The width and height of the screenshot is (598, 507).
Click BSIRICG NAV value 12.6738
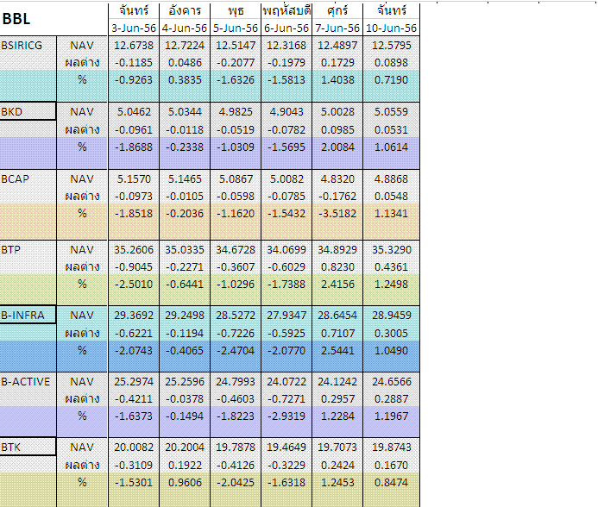coord(134,46)
